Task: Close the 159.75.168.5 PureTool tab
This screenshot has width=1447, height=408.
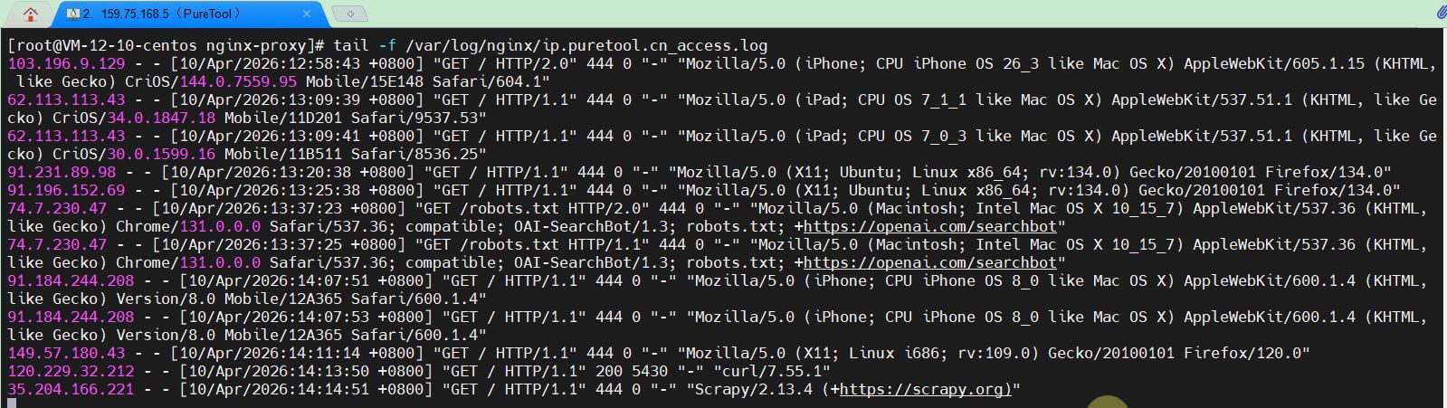Action: tap(307, 14)
